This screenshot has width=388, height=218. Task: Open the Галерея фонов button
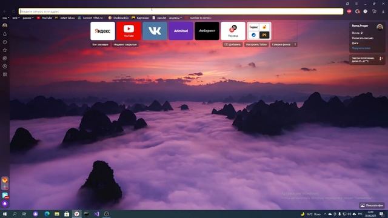281,44
